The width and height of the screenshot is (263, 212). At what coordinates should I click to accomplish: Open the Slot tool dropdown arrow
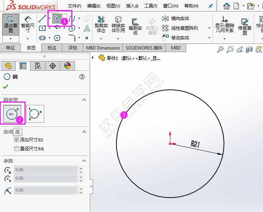[49, 38]
